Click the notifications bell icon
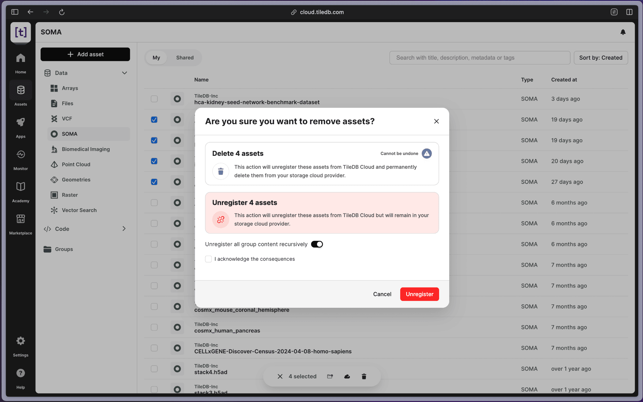Image resolution: width=643 pixels, height=402 pixels. [623, 32]
